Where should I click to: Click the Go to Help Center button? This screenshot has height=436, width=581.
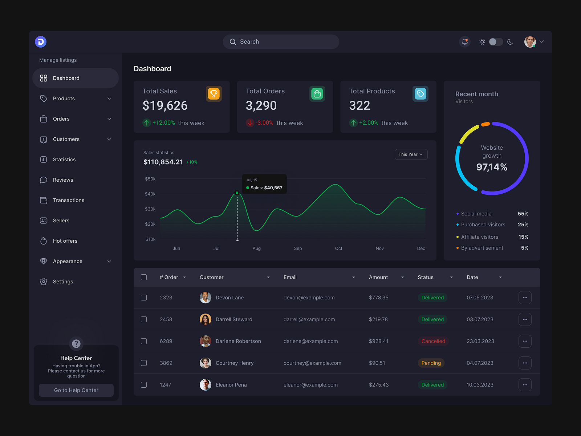[x=76, y=390]
